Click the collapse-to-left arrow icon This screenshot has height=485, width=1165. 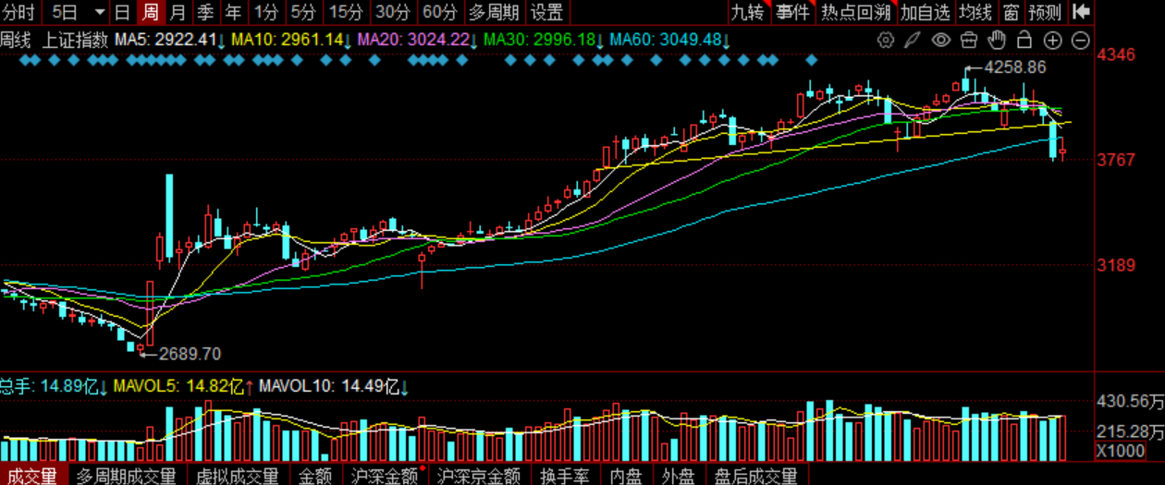click(x=1081, y=12)
